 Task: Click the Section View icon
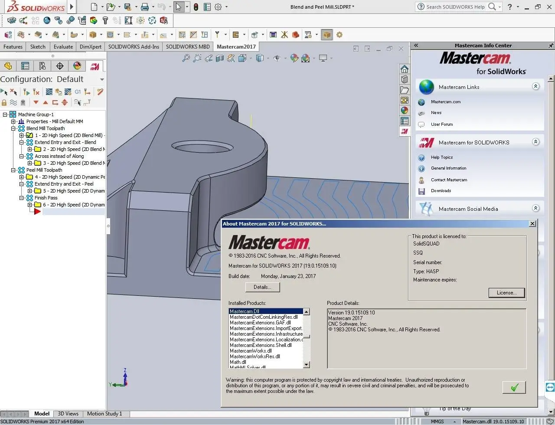(220, 58)
